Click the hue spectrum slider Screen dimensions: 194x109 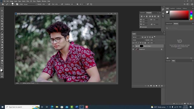(191, 15)
